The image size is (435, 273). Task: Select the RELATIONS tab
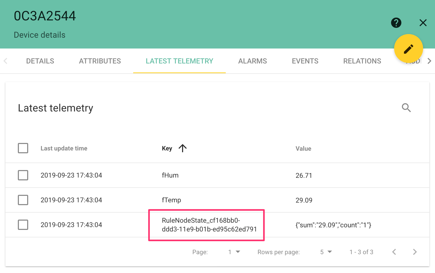(362, 61)
